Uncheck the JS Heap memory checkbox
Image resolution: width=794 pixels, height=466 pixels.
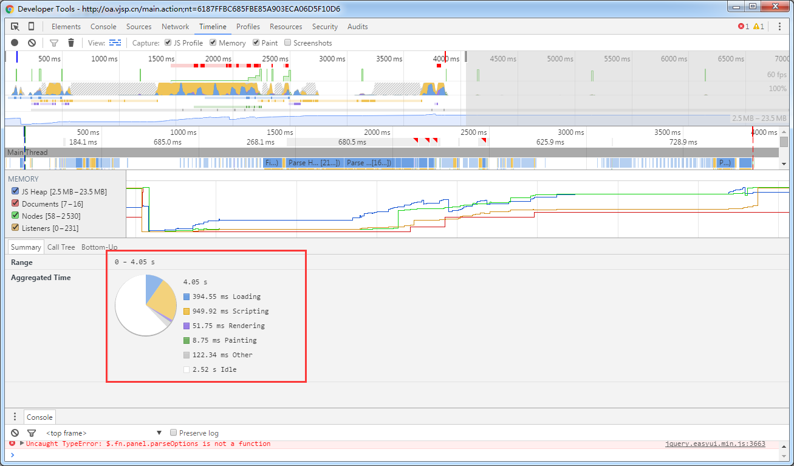point(15,191)
